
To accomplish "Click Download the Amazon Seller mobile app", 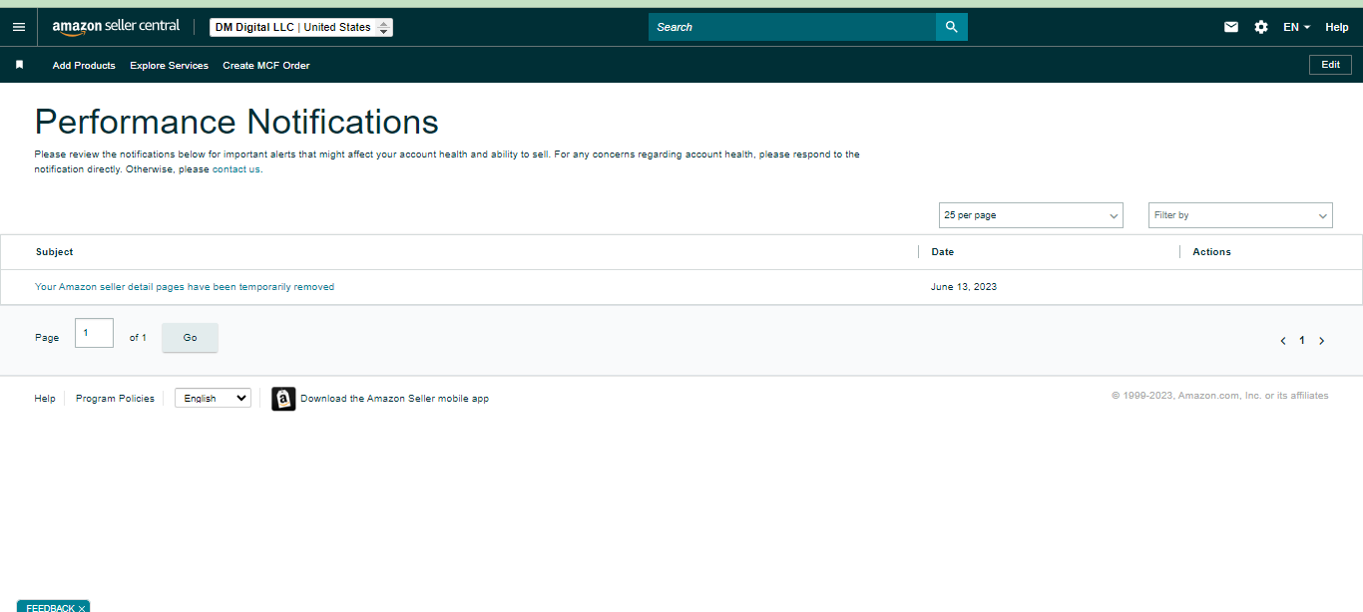I will [x=394, y=399].
